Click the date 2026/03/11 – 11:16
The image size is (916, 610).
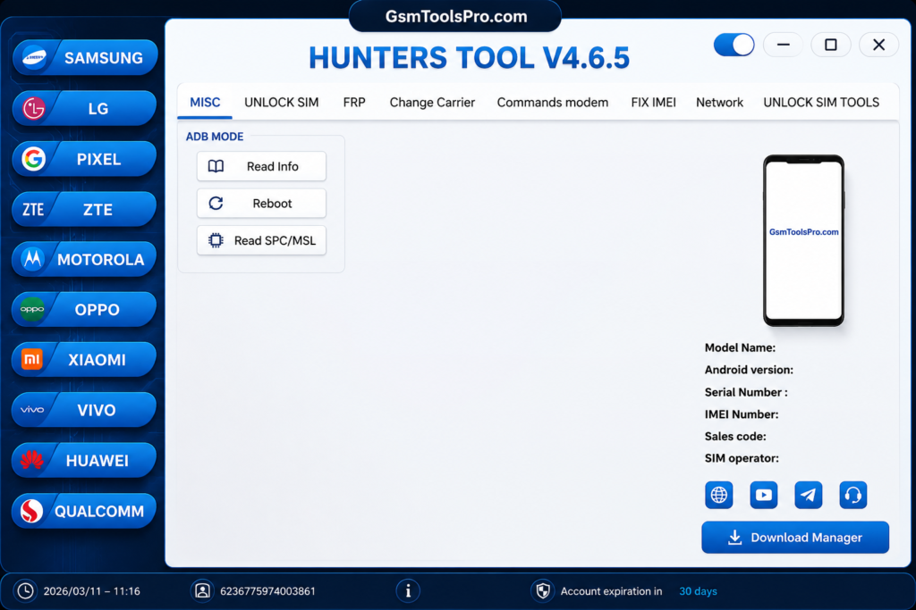click(x=92, y=591)
